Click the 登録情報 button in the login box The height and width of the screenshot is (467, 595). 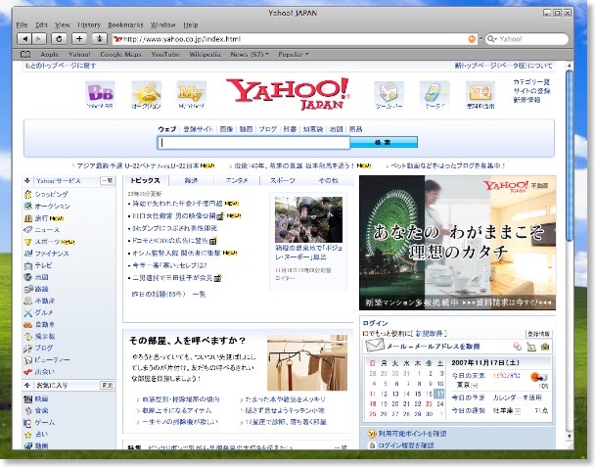[x=538, y=333]
